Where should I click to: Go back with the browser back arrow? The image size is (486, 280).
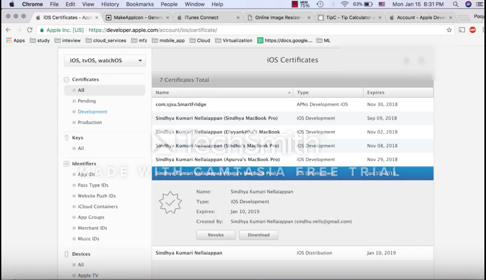click(8, 30)
